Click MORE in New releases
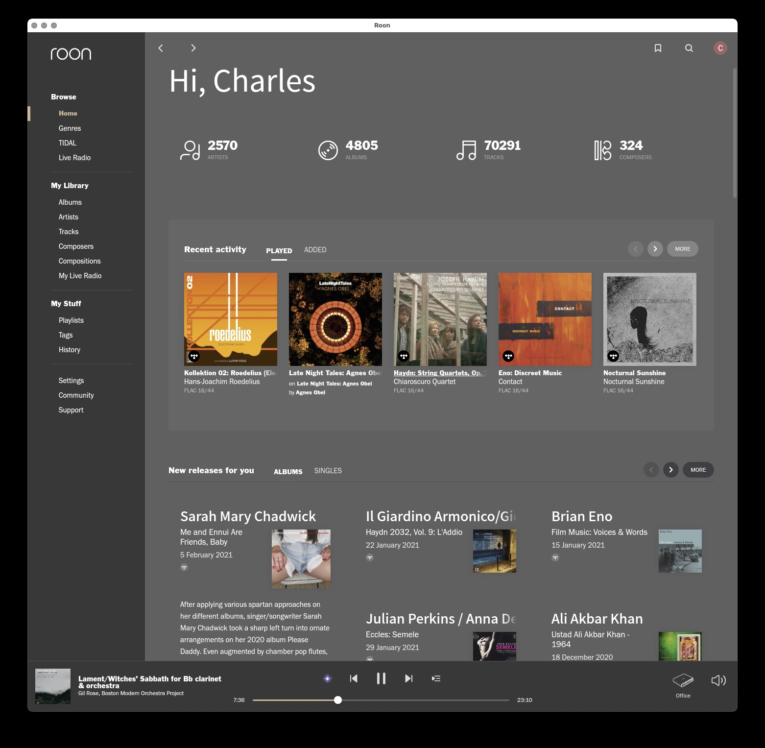The width and height of the screenshot is (765, 748). click(x=698, y=470)
